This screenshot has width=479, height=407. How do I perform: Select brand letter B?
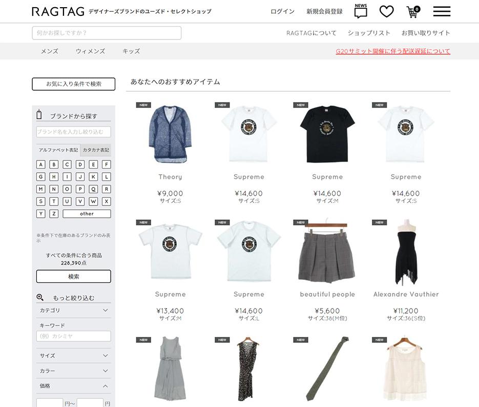coord(54,165)
